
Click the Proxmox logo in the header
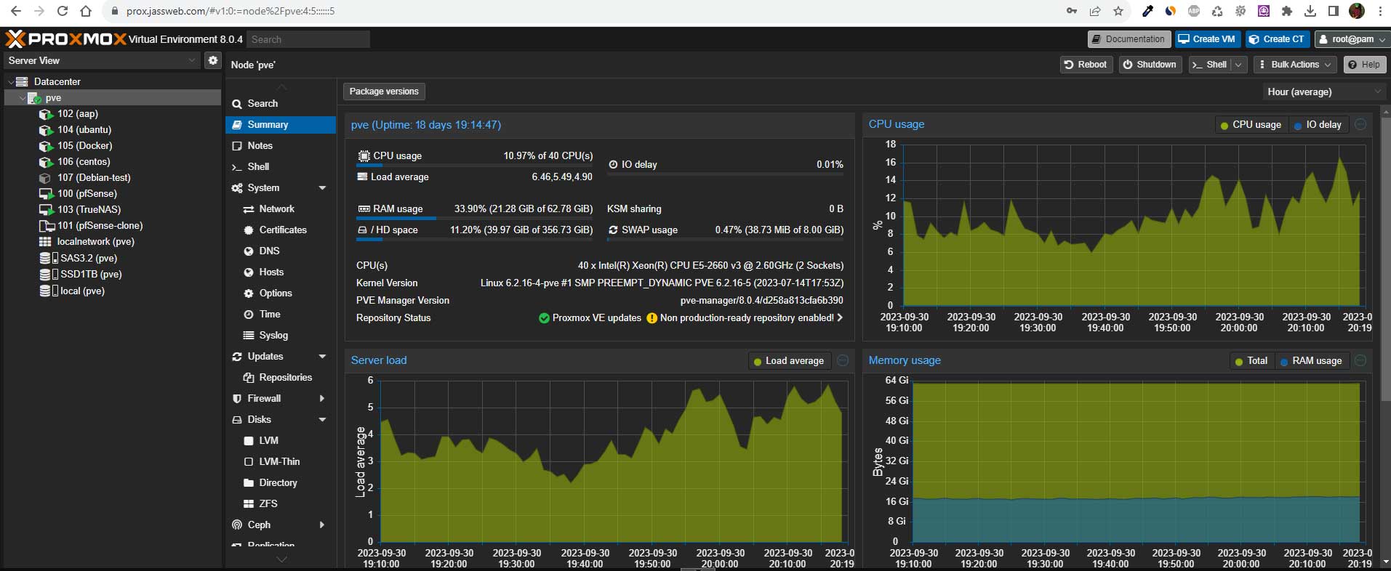65,39
